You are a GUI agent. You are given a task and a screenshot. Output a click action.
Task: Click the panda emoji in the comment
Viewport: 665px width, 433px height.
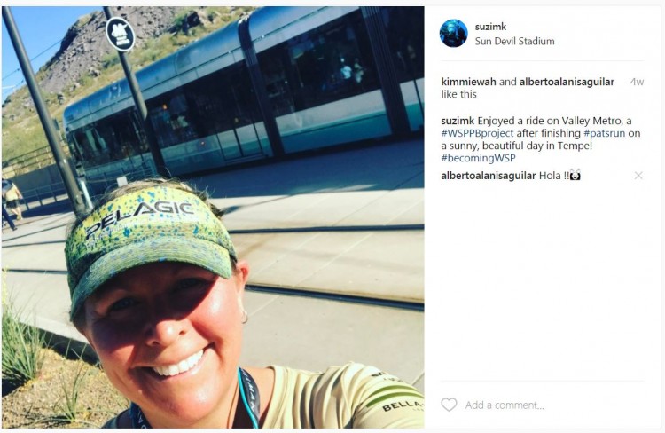coord(575,175)
